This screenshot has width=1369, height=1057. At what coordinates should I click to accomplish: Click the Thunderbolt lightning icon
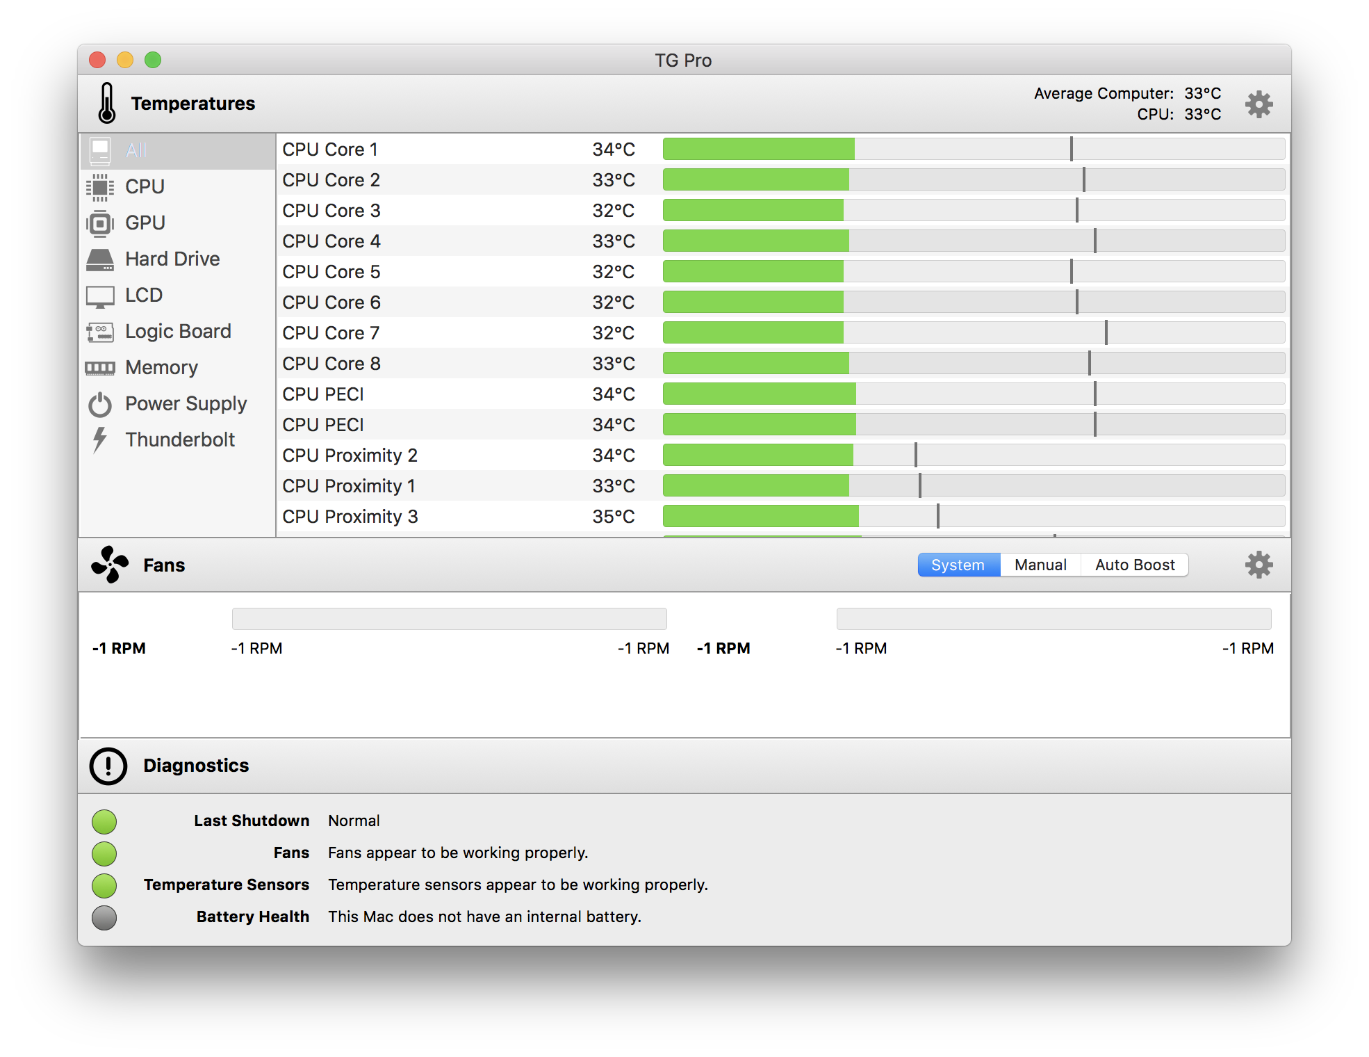pos(100,440)
